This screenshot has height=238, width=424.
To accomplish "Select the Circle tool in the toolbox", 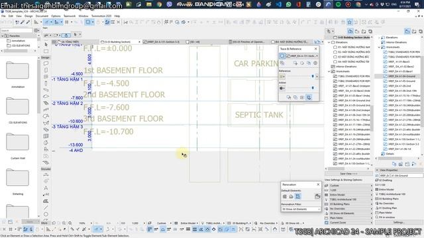I will tap(46, 214).
